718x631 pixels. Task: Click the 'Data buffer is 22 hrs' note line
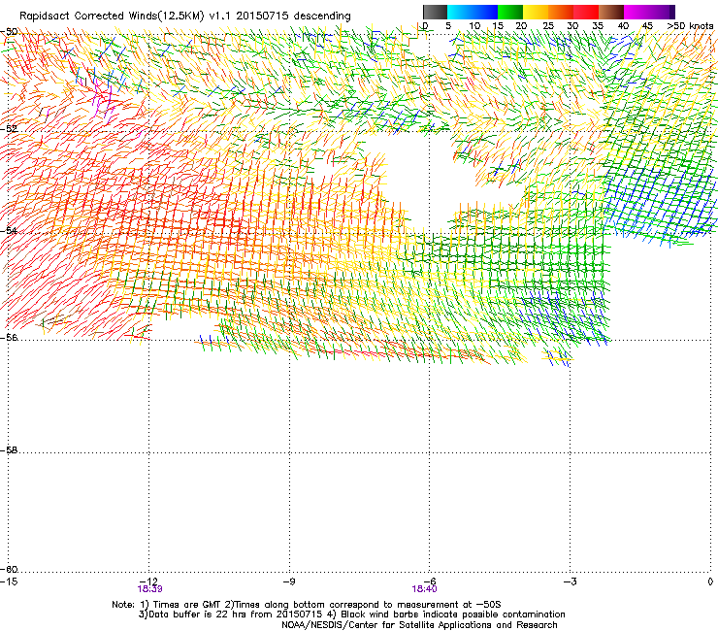tap(351, 614)
